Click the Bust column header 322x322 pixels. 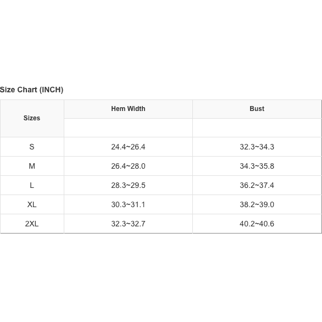click(x=257, y=109)
